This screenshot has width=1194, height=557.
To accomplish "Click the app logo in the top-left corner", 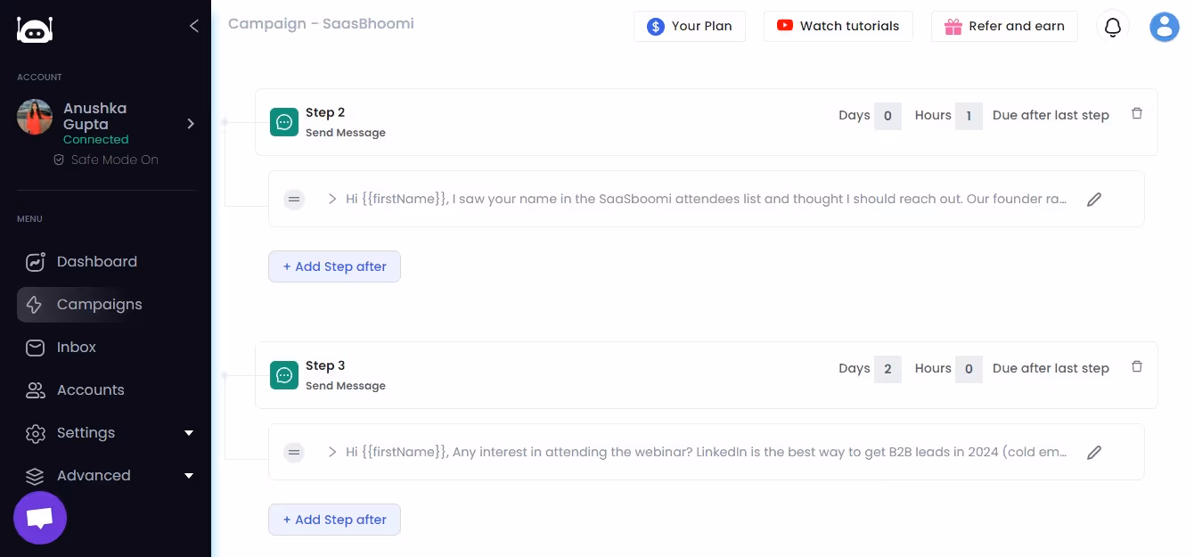I will (x=34, y=29).
